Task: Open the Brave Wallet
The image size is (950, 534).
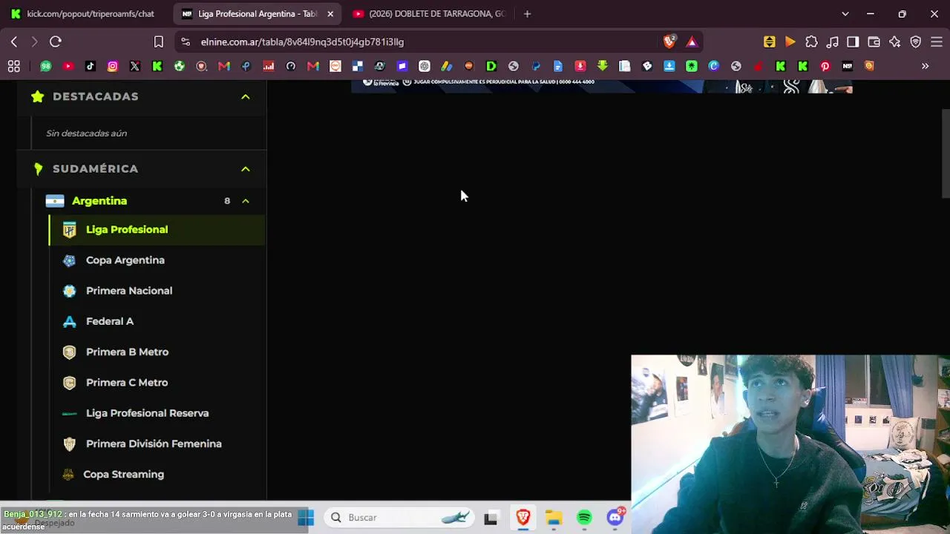Action: [x=874, y=42]
